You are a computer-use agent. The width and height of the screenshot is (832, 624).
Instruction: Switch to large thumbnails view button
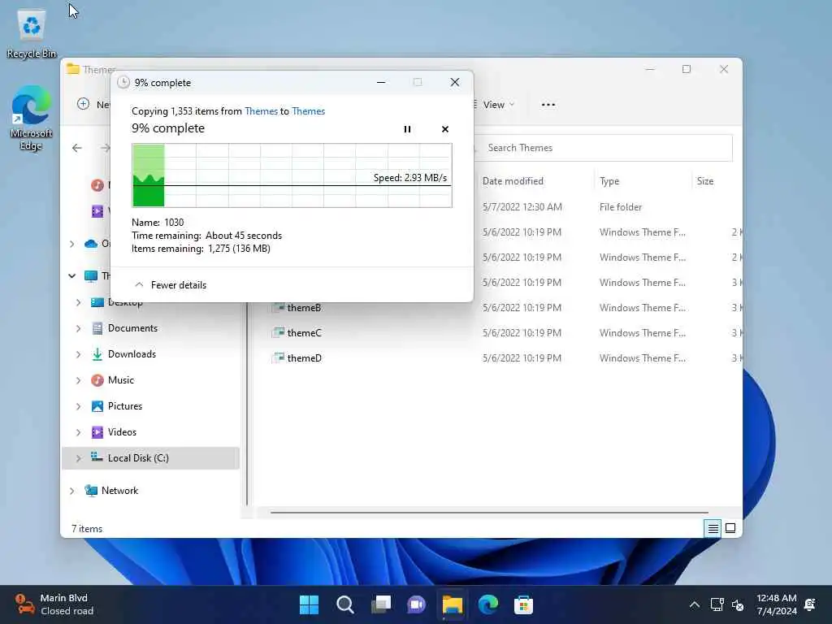[730, 528]
